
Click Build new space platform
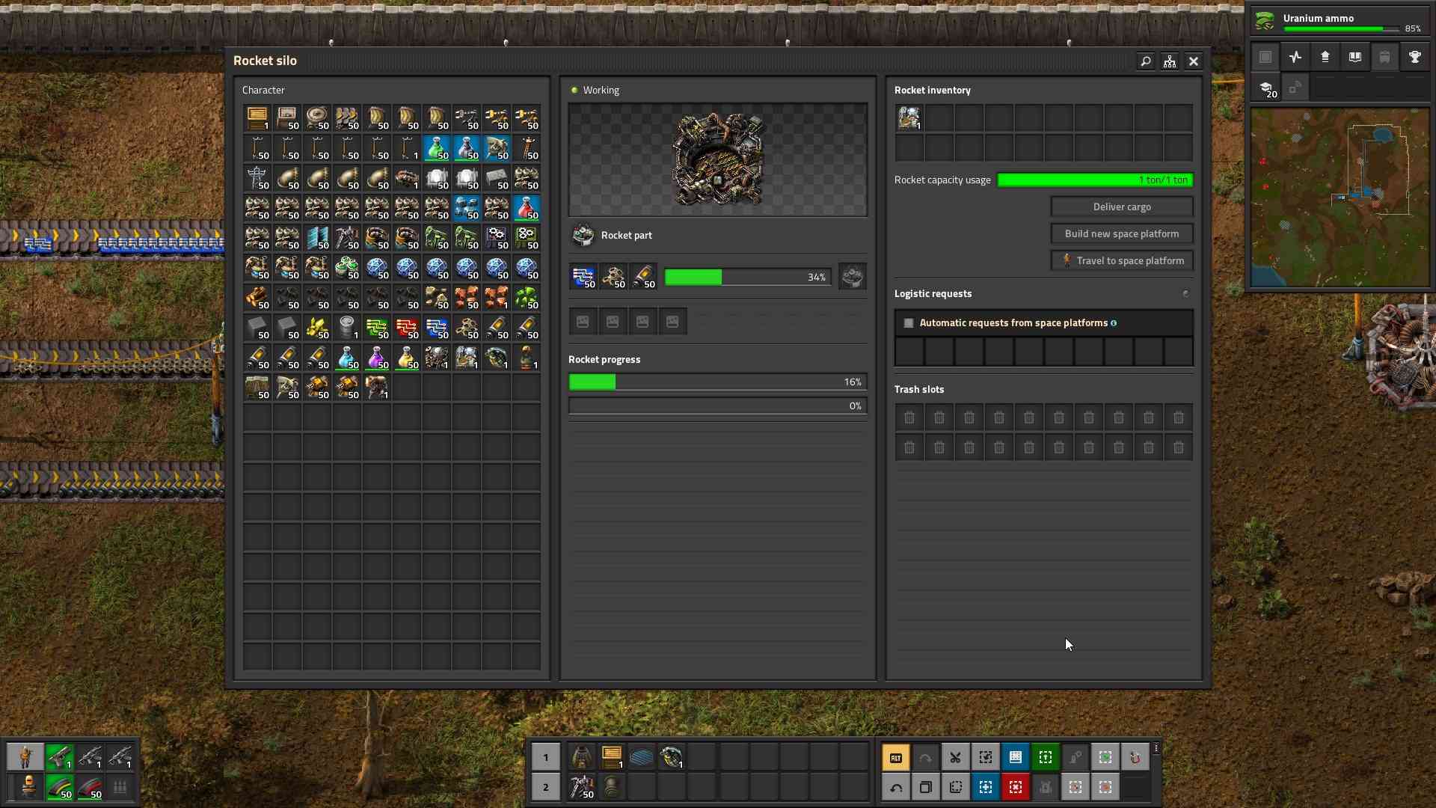tap(1122, 234)
